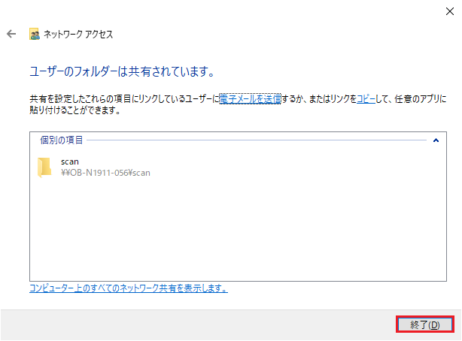Image resolution: width=462 pixels, height=341 pixels.
Task: Click the 個別の項目 group header label
Action: click(61, 140)
